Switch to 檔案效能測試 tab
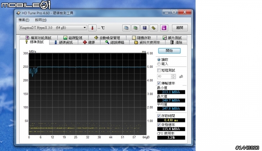This screenshot has width=262, height=151. coord(38,38)
